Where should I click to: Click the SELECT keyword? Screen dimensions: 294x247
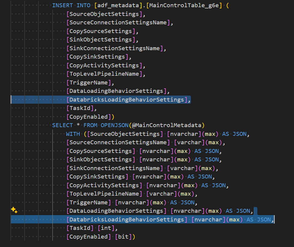point(63,125)
